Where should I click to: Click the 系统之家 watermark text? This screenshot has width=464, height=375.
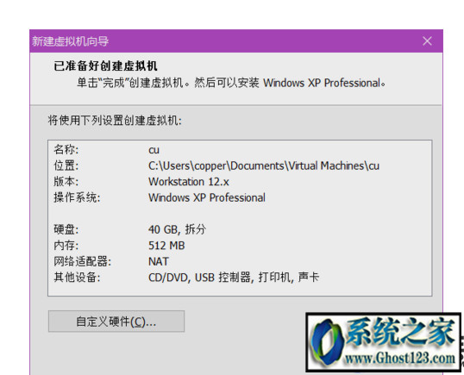pyautogui.click(x=401, y=332)
